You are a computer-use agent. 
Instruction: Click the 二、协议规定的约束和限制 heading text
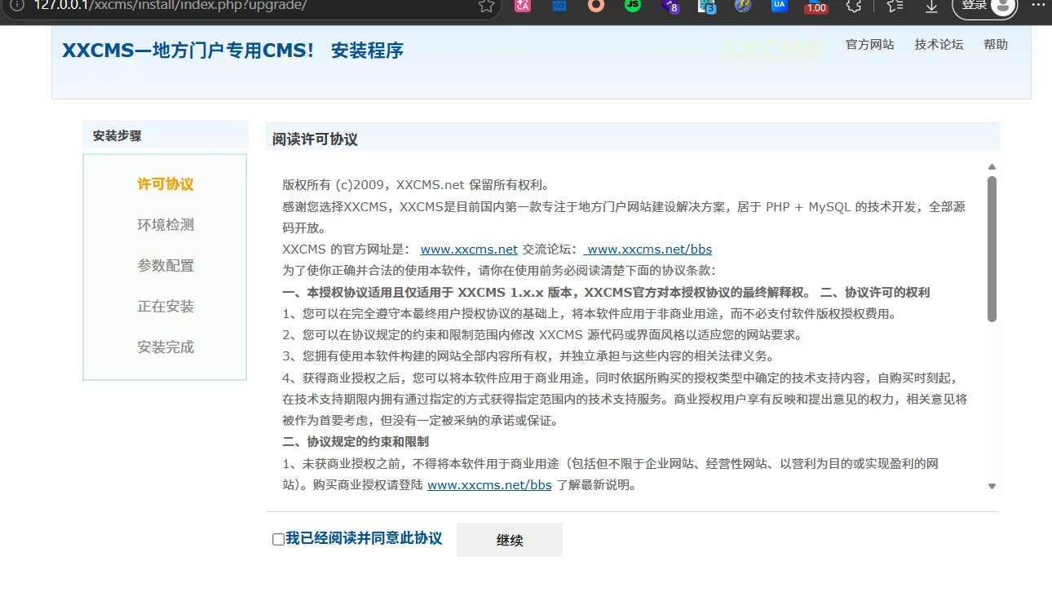point(356,441)
